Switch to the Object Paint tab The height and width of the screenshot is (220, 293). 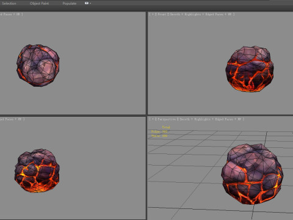(x=39, y=4)
